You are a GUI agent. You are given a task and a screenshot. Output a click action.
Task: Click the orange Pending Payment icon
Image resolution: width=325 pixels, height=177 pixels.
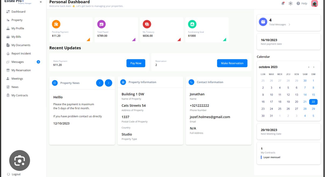tap(56, 24)
